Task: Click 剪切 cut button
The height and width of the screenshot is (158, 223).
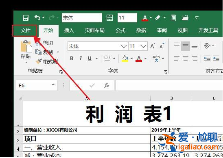Action: point(44,43)
